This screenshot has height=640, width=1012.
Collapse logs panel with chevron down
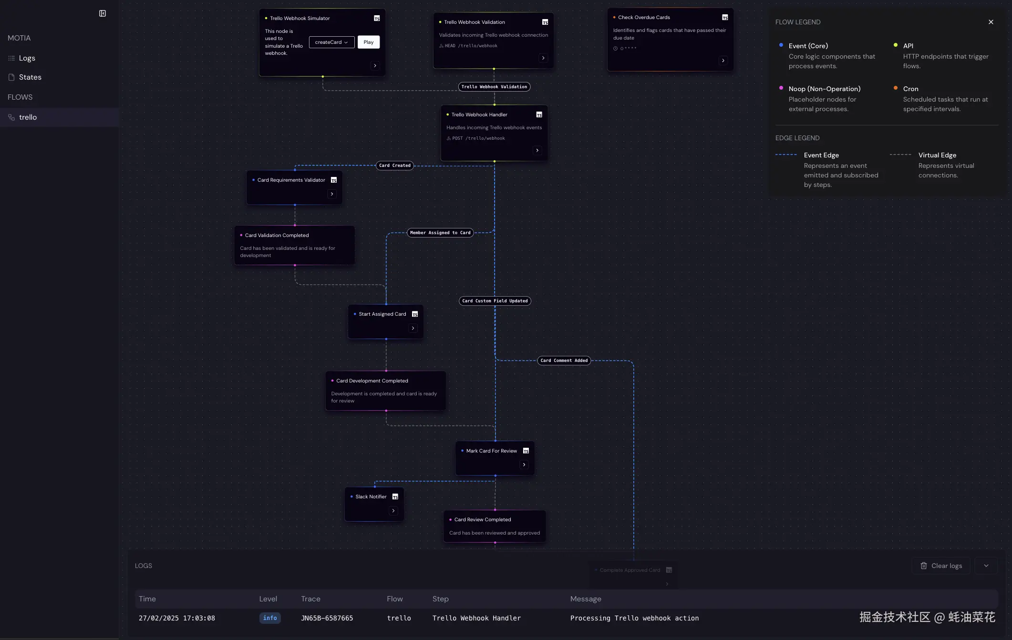(986, 566)
